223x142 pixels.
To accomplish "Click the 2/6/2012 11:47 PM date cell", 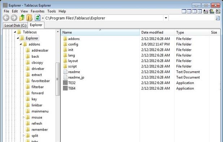I will coord(155,44).
